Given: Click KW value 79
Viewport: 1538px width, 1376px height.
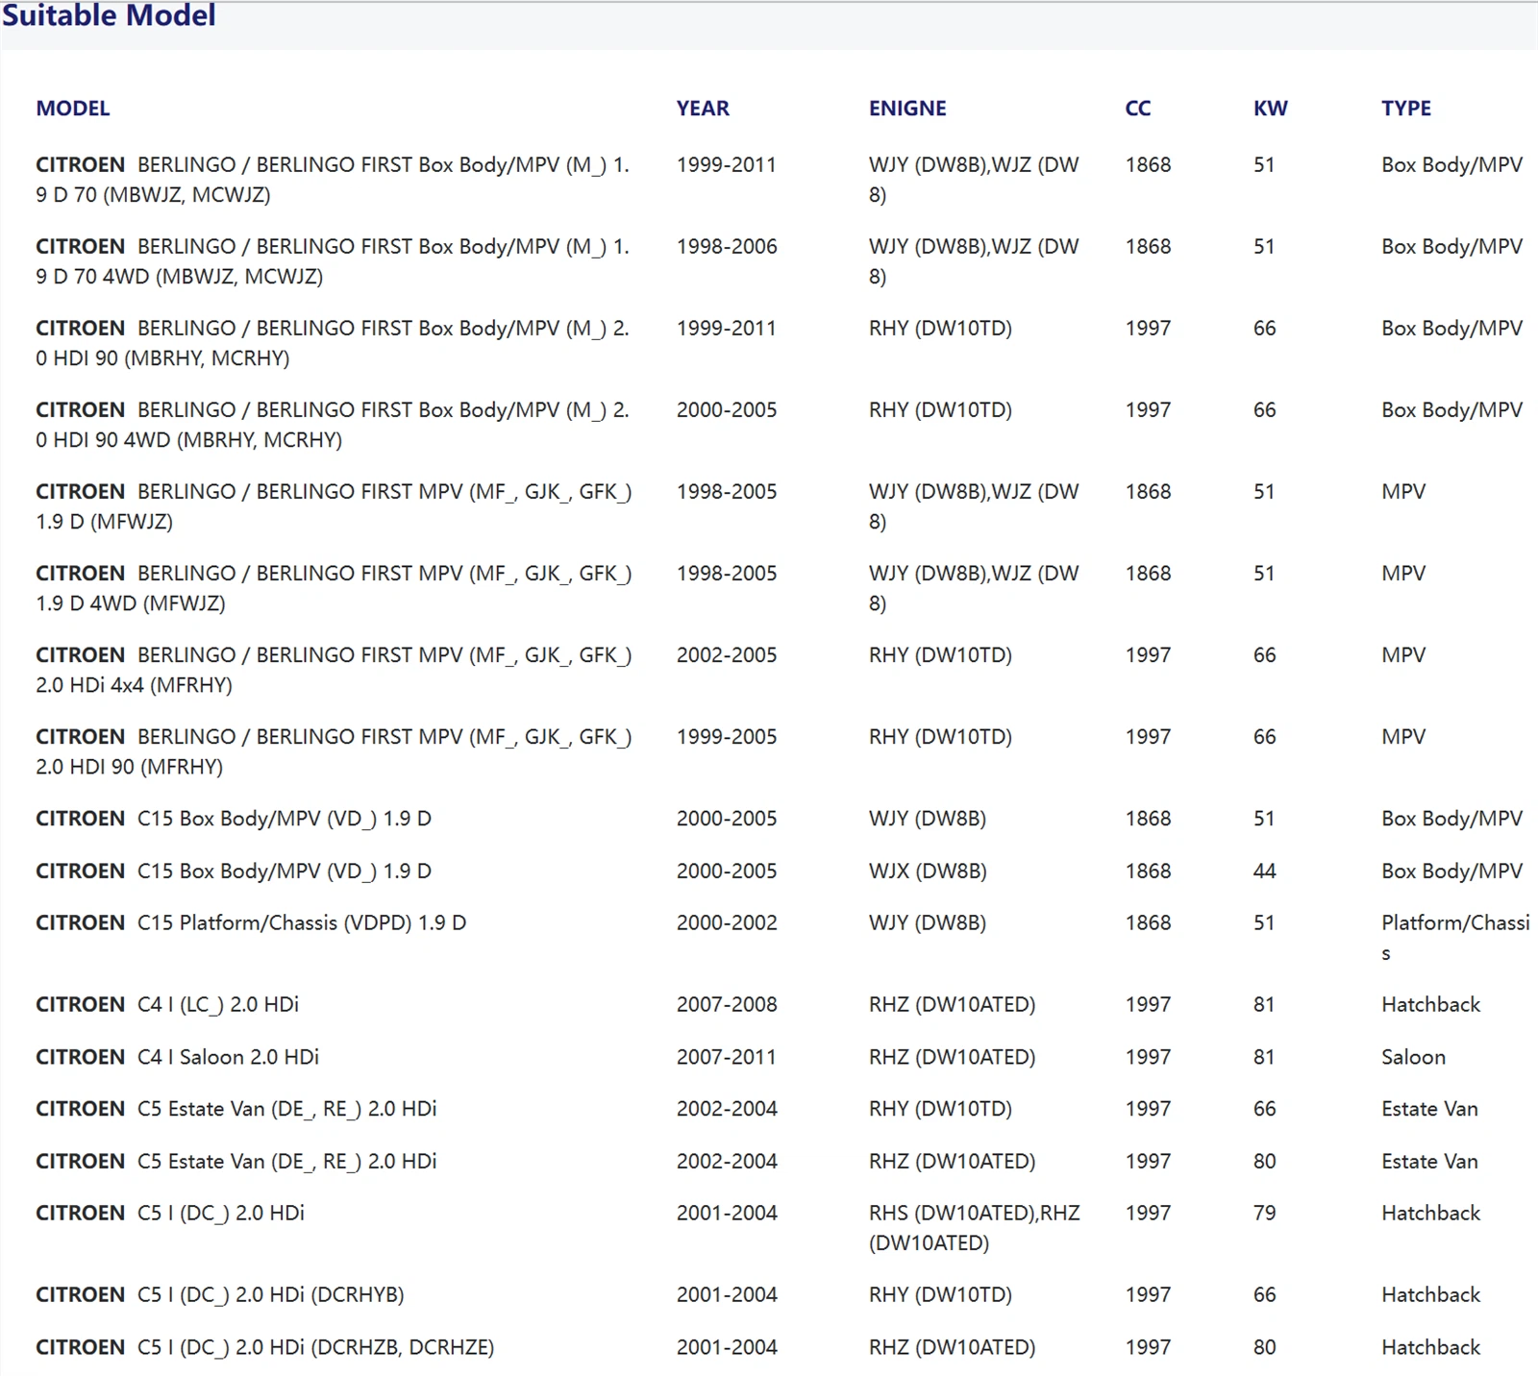Looking at the screenshot, I should (1264, 1214).
